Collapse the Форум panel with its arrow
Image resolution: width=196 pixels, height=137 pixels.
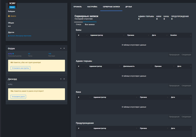click(61, 48)
